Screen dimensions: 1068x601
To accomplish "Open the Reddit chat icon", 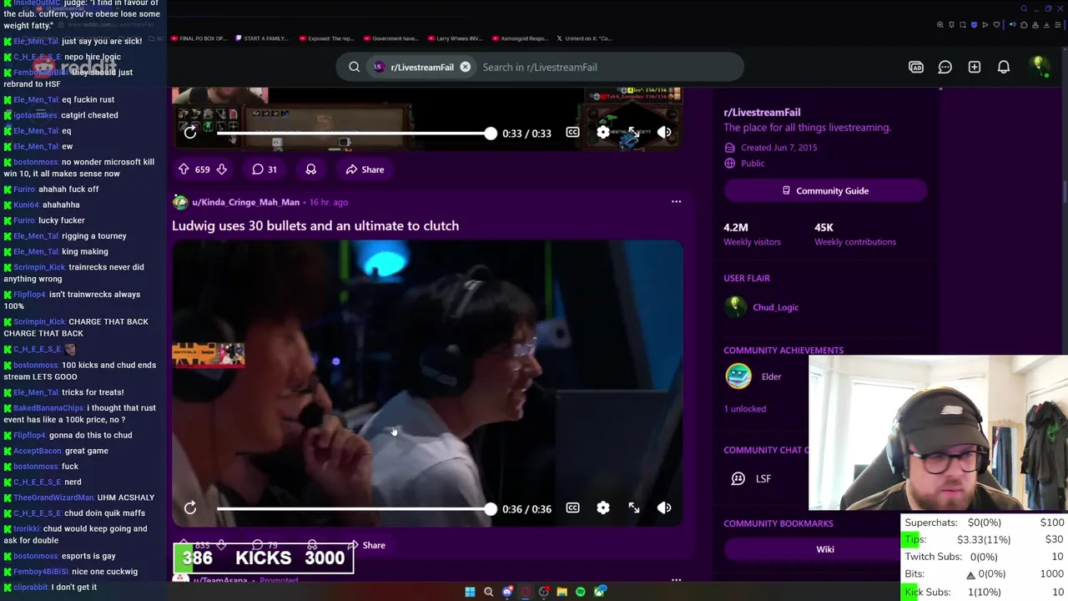I will point(945,67).
